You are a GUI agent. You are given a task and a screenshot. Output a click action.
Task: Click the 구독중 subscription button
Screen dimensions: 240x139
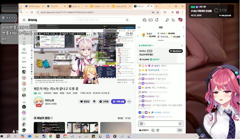tap(104, 102)
